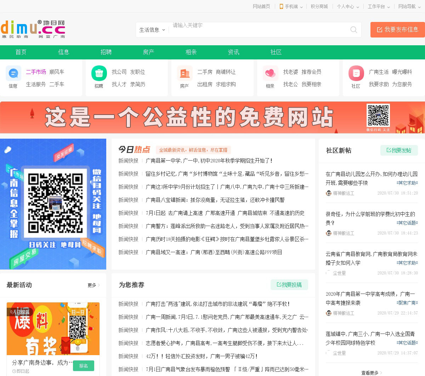Open recommended 广南打击"两违"建筑 article
The image size is (425, 376).
point(218,304)
